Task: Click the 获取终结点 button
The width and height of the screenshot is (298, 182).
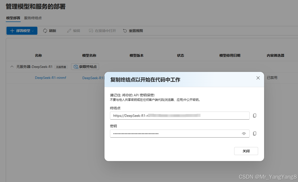Action: [85, 67]
